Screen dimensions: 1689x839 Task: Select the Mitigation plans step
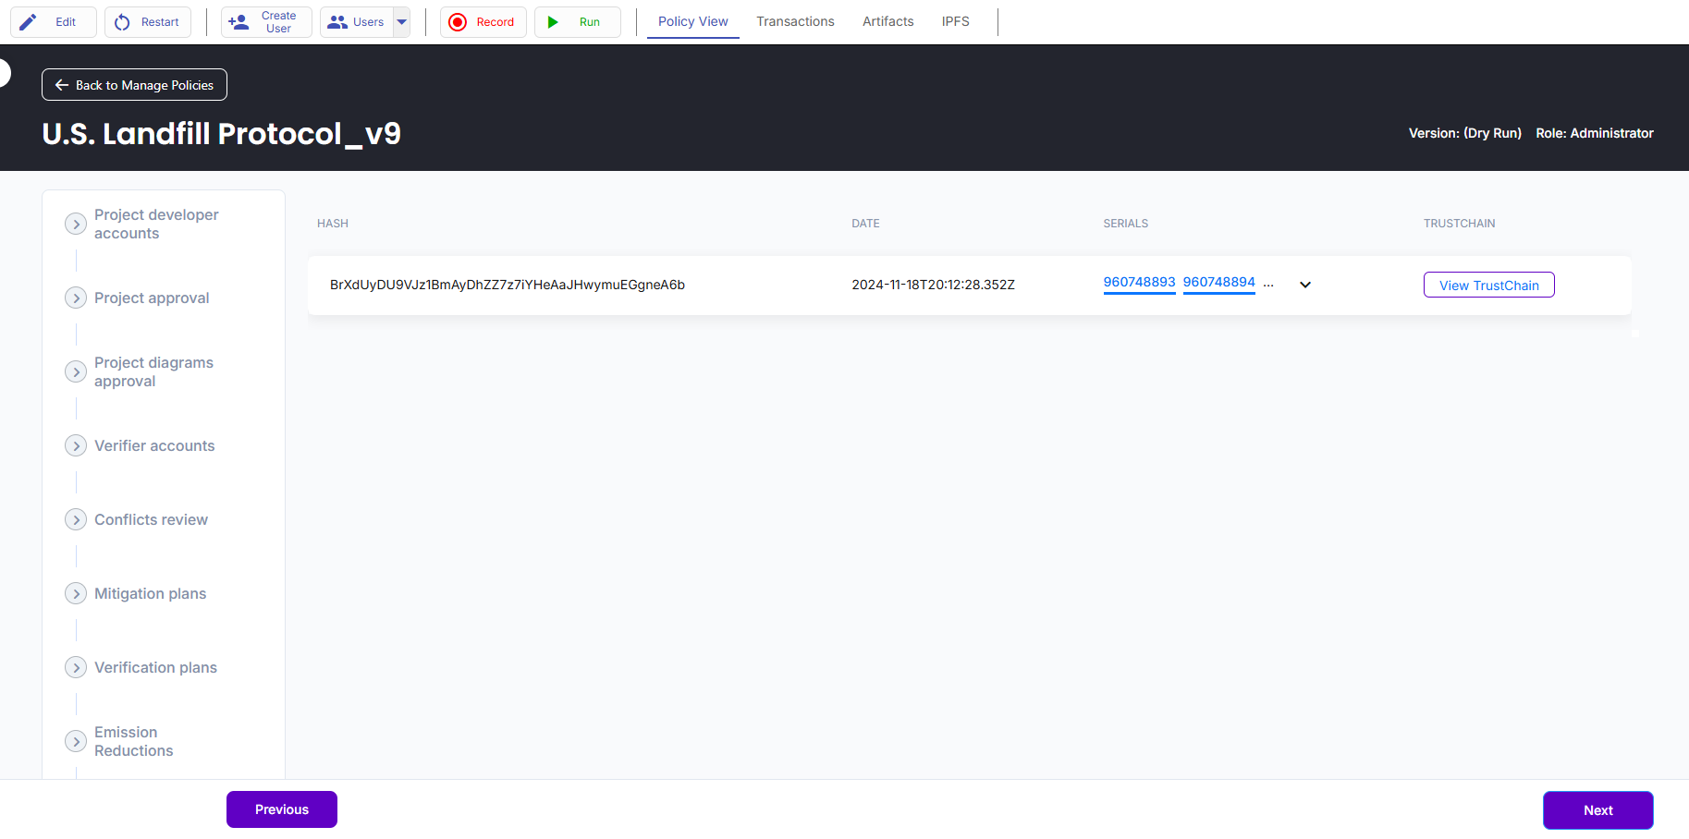click(150, 593)
